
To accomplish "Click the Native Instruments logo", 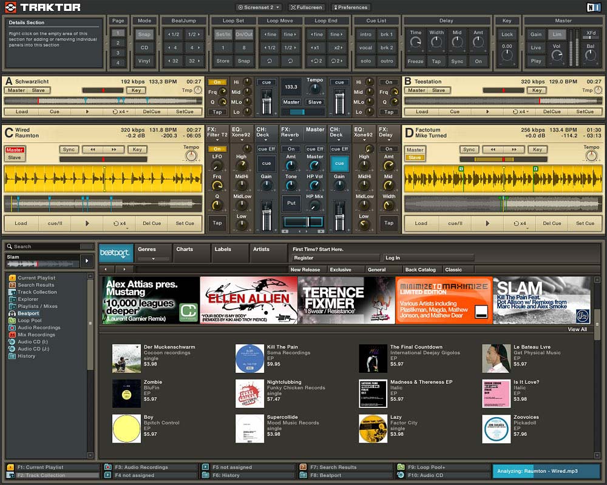I will [x=593, y=7].
